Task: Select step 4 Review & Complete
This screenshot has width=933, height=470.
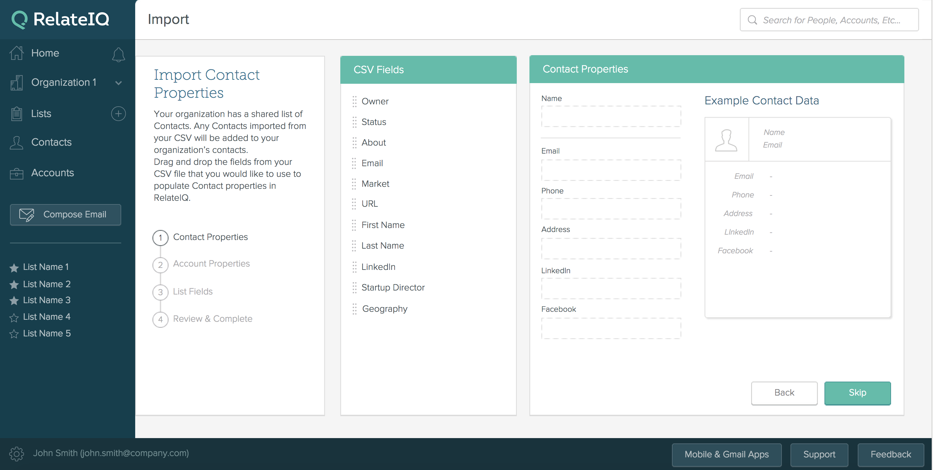Action: [203, 319]
